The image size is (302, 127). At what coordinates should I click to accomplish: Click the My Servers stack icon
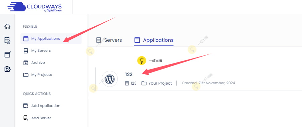(x=26, y=51)
